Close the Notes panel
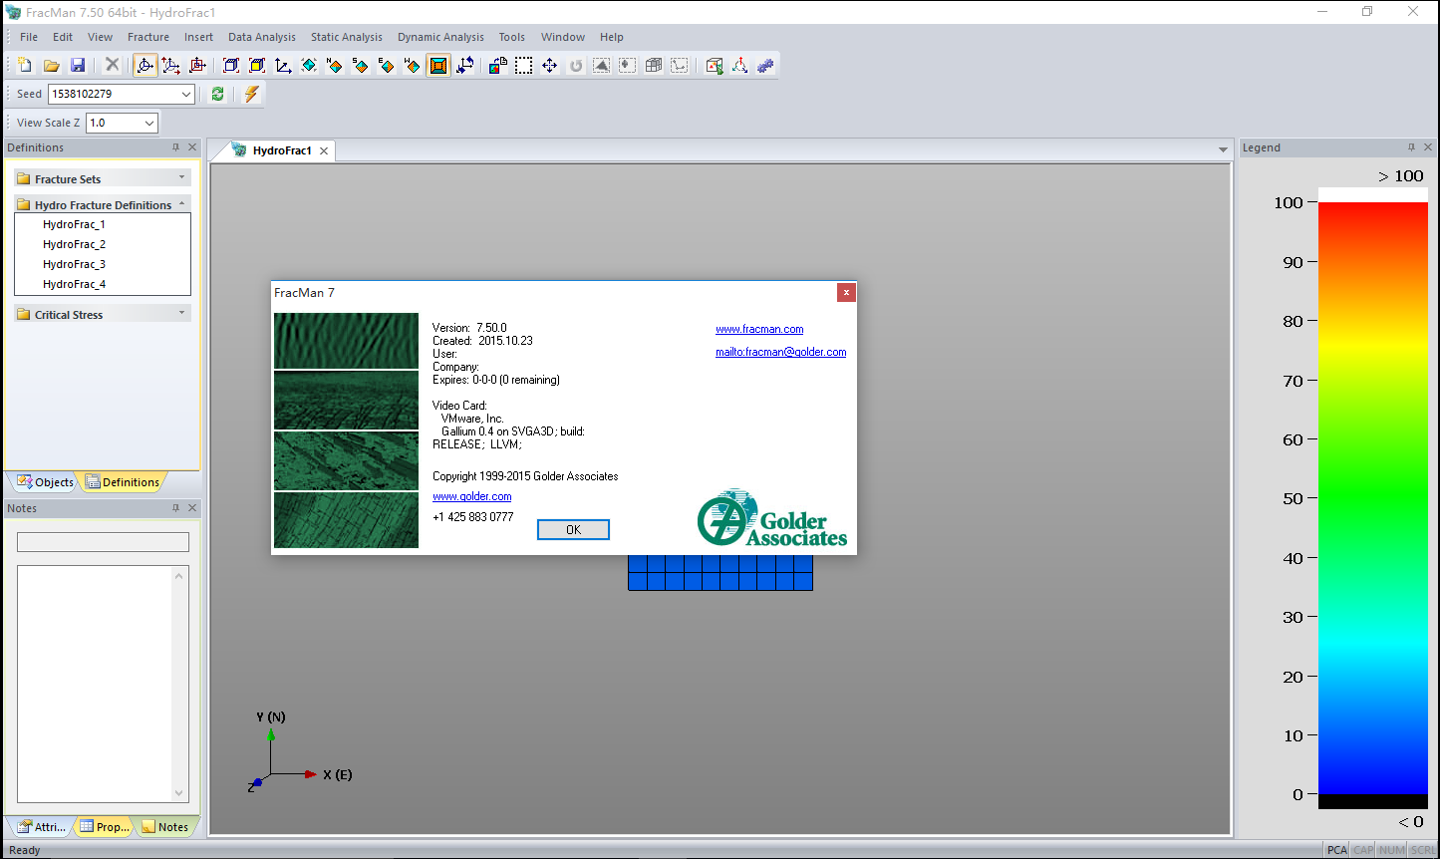 [x=192, y=508]
